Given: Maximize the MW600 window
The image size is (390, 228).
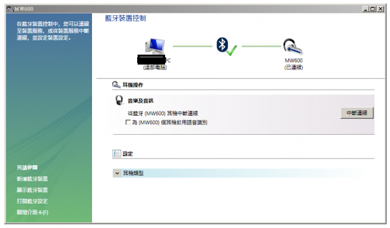Looking at the screenshot, I should tap(372, 9).
